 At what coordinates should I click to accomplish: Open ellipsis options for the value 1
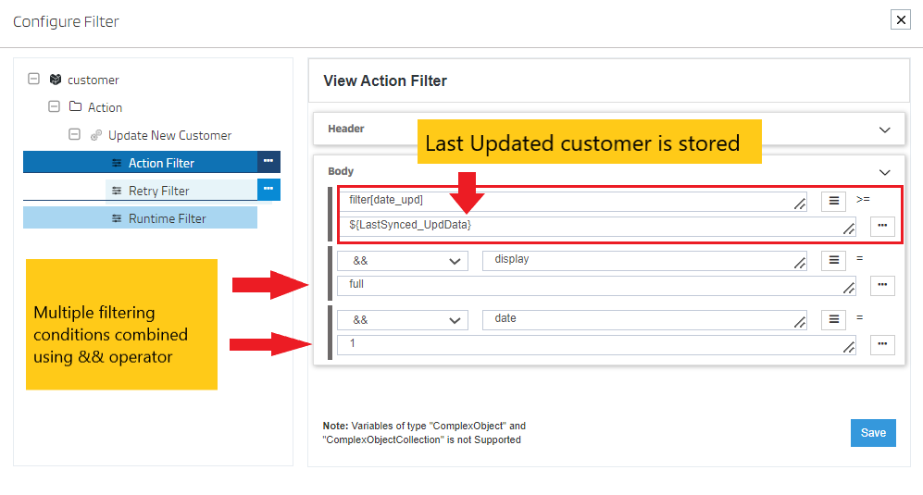click(x=881, y=345)
